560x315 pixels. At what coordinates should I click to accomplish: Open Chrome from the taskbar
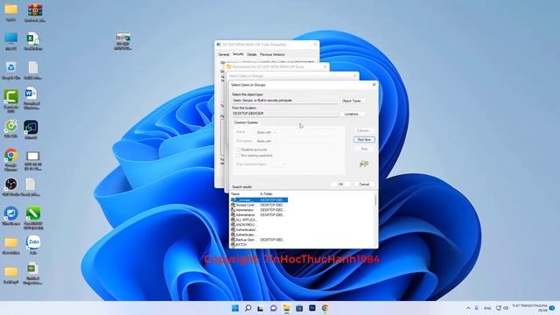[325, 308]
